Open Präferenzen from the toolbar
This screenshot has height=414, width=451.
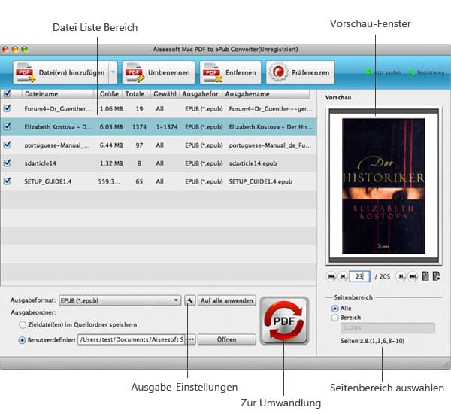point(278,73)
